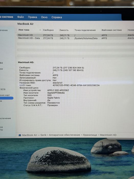This screenshot has width=134, height=179.
Task: Click protocol value Apple Fabric
Action: [54, 98]
